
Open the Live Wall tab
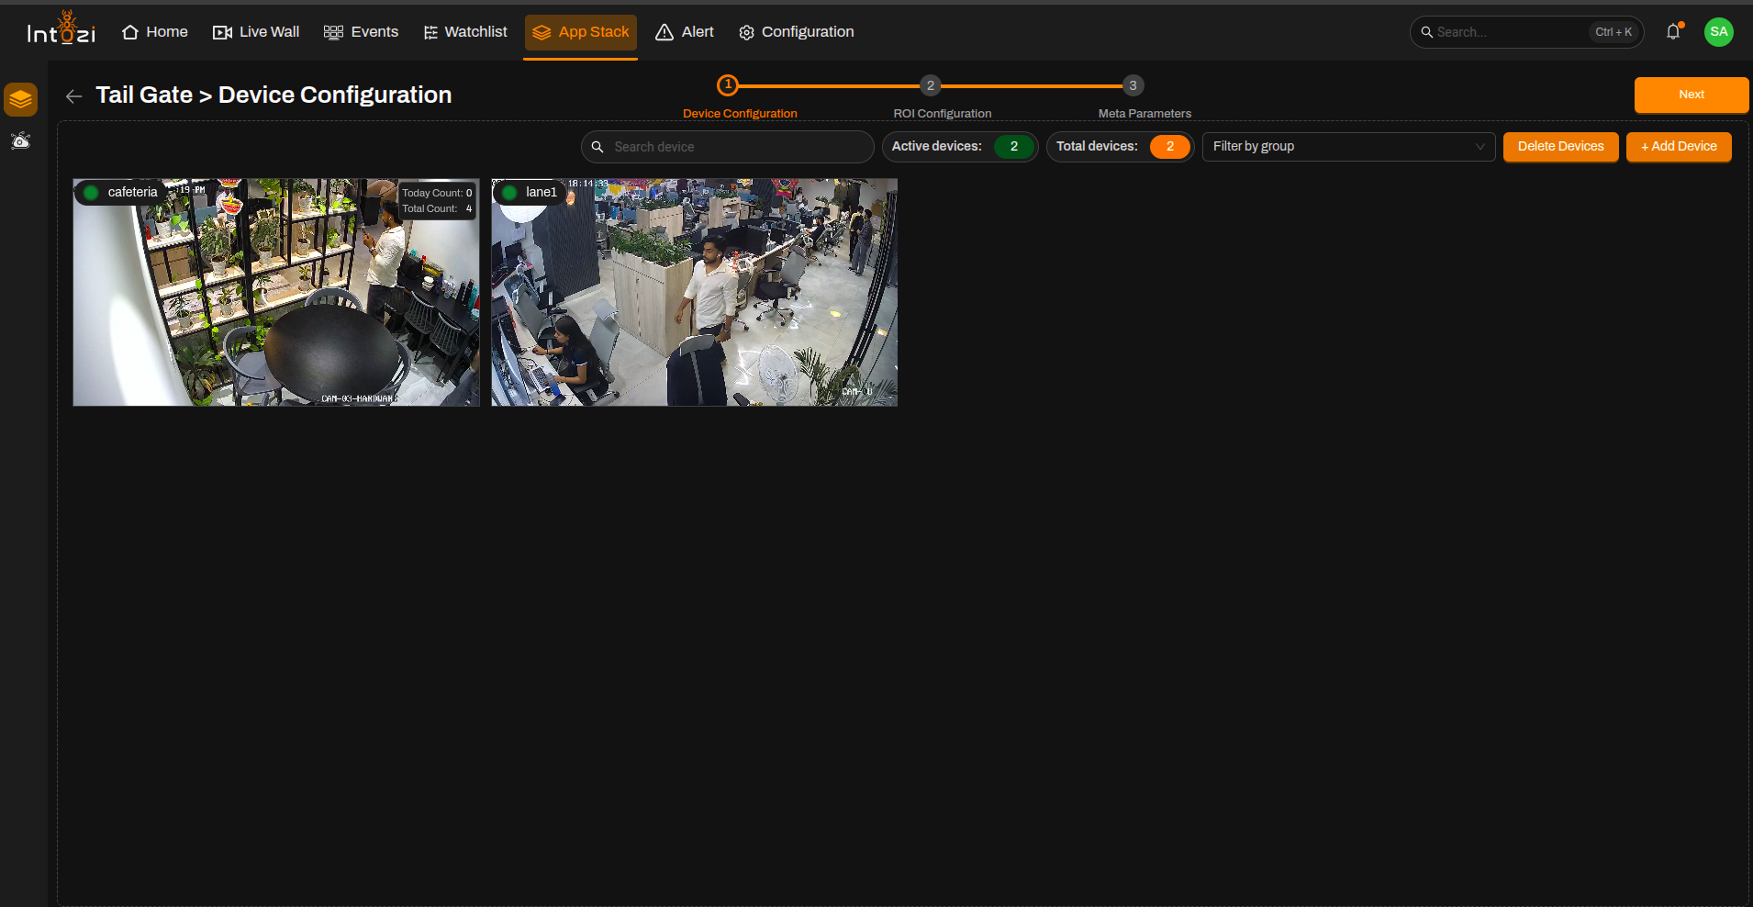point(256,32)
